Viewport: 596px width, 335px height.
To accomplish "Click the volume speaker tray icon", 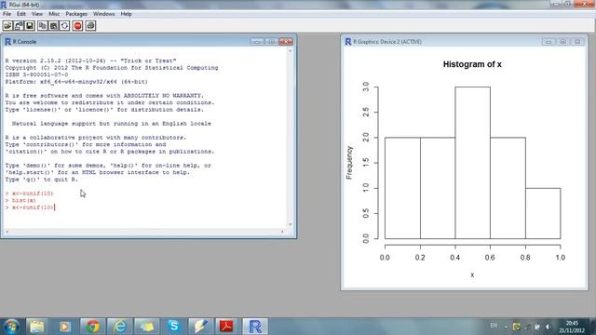I will coord(548,327).
